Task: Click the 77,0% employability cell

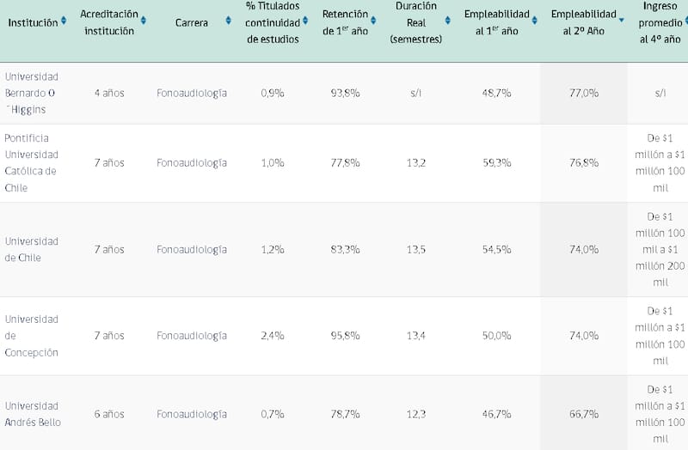Action: (584, 93)
